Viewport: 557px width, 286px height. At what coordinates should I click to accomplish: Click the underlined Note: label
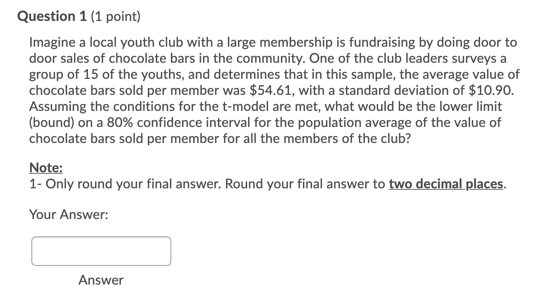46,168
